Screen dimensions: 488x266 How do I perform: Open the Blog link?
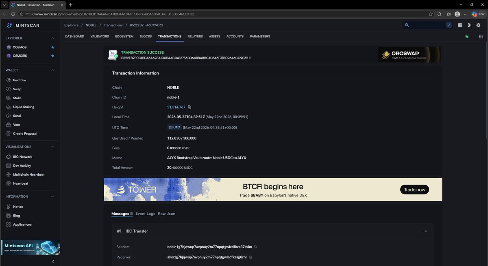coord(16,216)
